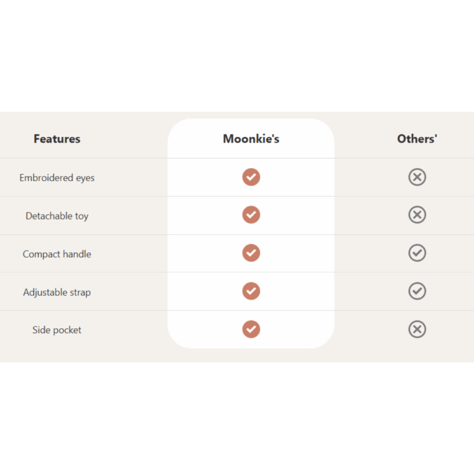Select the Moonkie's column header
Viewport: 474px width, 474px height.
pyautogui.click(x=251, y=139)
